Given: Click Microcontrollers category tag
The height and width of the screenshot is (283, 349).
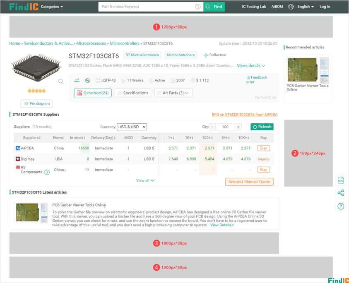Looking at the screenshot, I should (x=181, y=55).
